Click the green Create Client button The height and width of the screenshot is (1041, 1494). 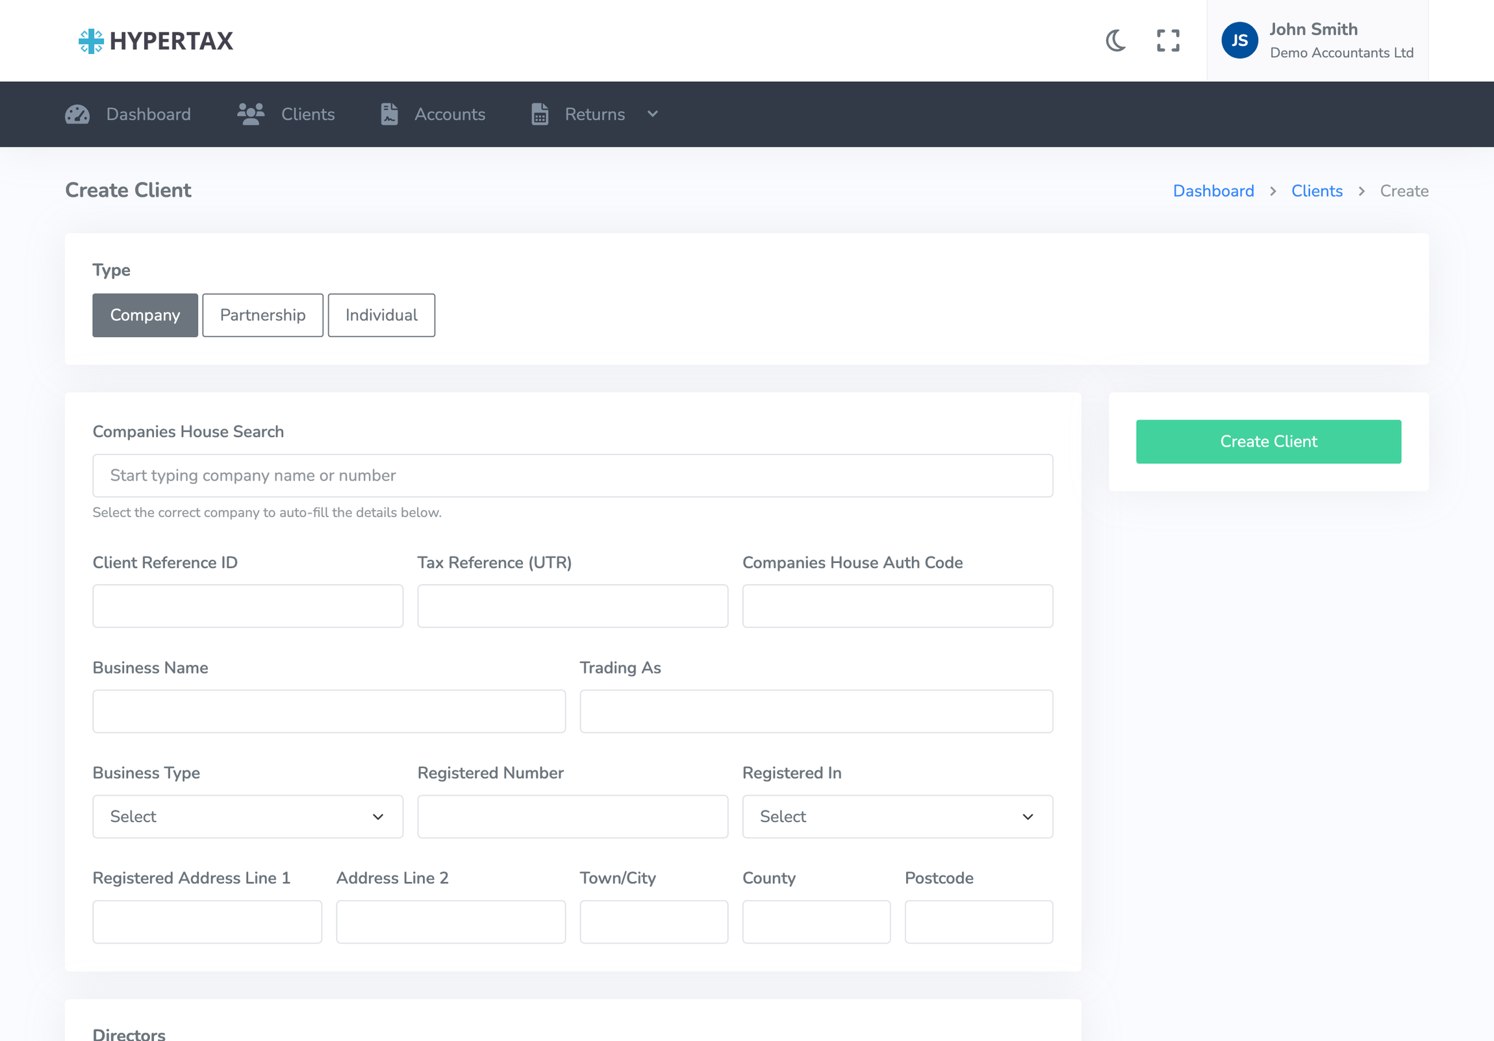[1268, 442]
